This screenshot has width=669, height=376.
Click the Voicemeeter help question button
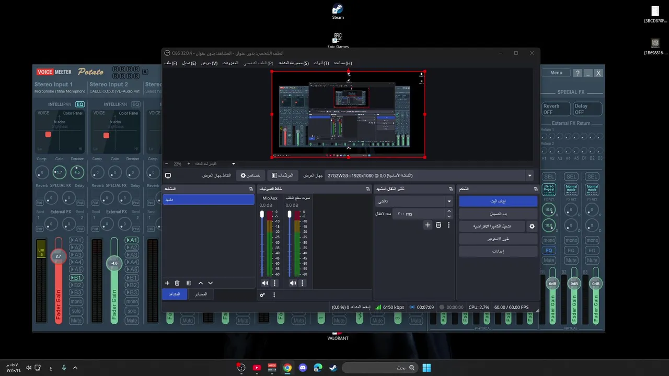click(x=578, y=73)
